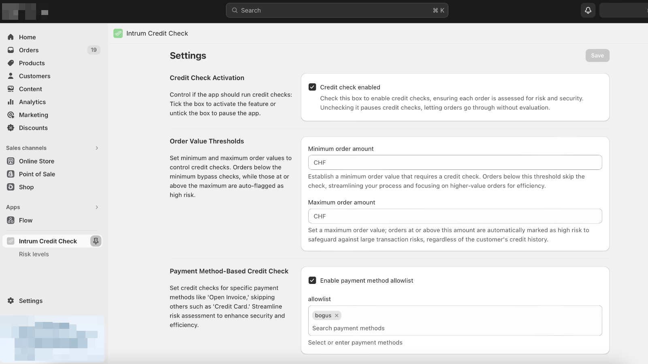Open Settings via the gear icon

[11, 301]
